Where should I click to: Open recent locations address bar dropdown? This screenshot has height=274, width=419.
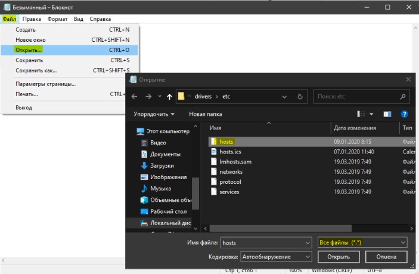284,97
